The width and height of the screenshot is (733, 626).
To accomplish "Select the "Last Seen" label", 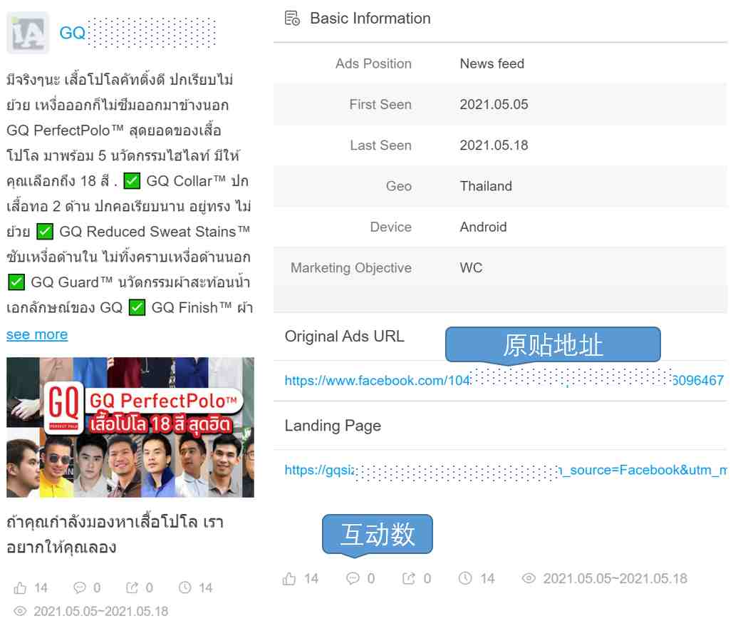I will tap(381, 145).
